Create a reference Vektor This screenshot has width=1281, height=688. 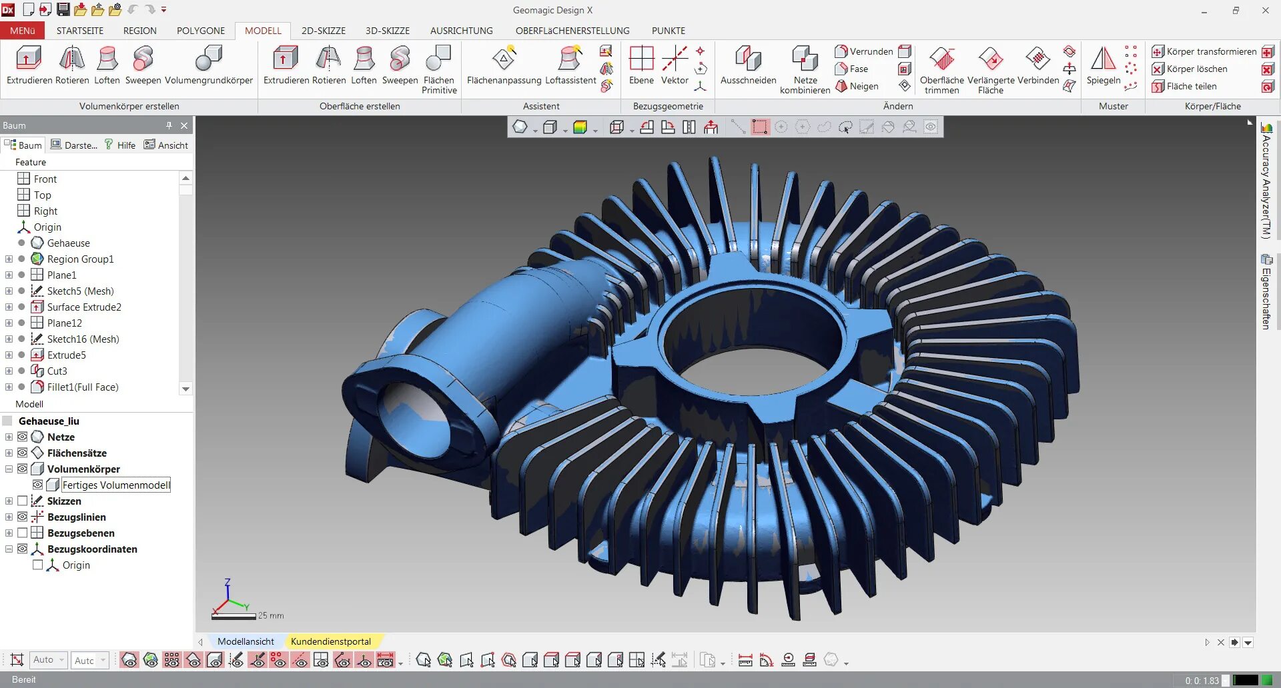click(x=675, y=65)
